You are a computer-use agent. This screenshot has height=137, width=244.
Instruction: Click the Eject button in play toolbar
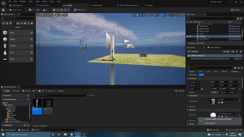tap(65, 10)
